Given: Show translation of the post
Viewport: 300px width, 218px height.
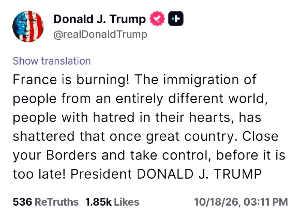Looking at the screenshot, I should pyautogui.click(x=52, y=61).
